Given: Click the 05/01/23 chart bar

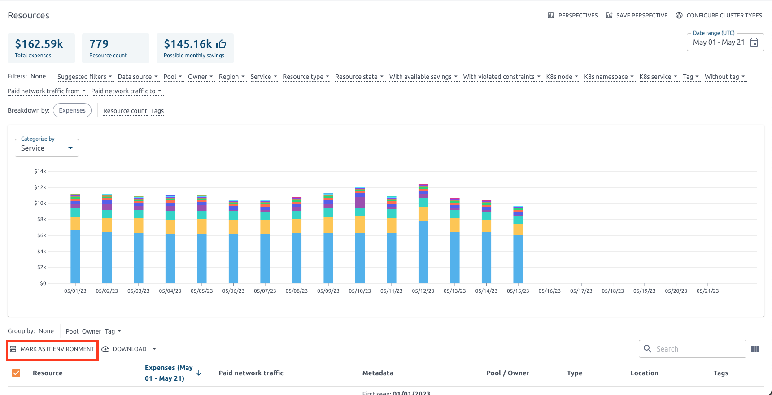Looking at the screenshot, I should [x=75, y=239].
